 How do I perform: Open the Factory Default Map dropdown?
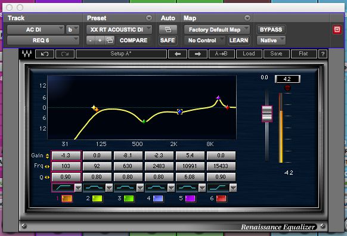click(217, 30)
